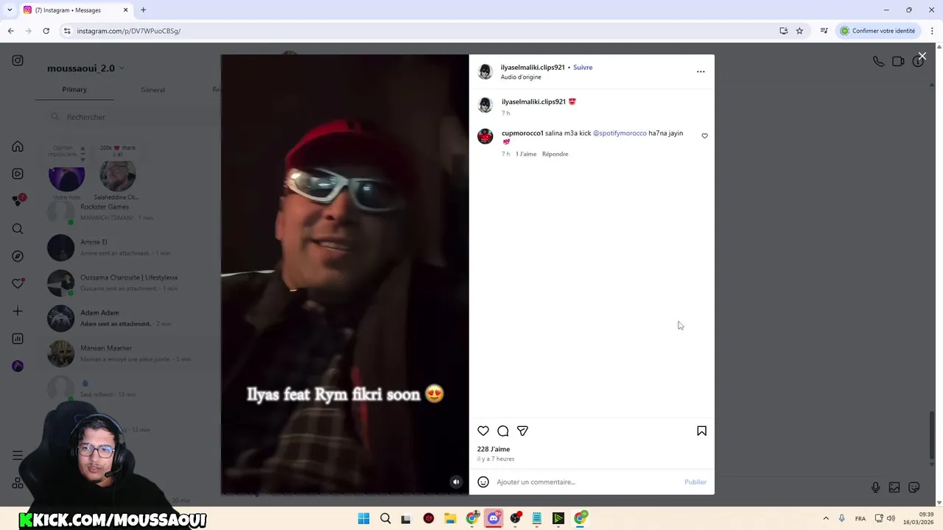Close the post overlay with the X

[x=922, y=56]
